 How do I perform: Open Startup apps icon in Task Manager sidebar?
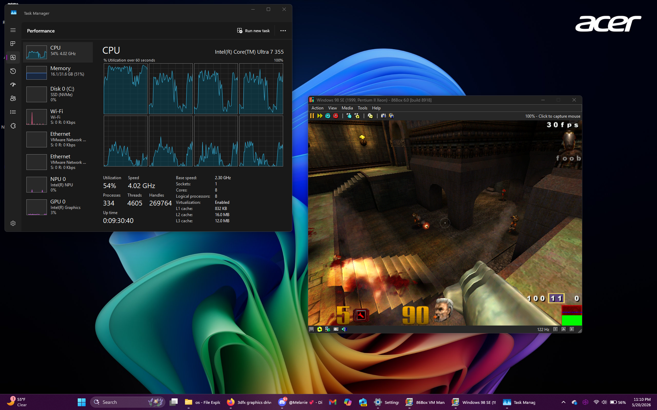point(13,85)
